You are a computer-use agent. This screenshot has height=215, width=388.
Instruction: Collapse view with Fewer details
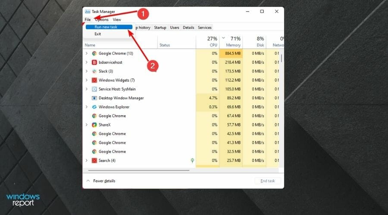(x=101, y=181)
